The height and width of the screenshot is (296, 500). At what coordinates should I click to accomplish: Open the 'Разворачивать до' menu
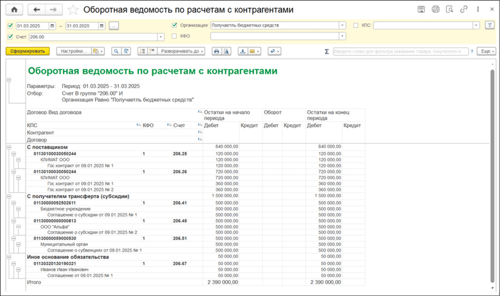pos(180,51)
